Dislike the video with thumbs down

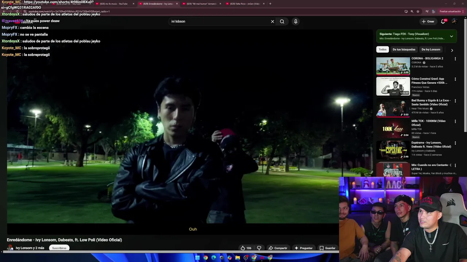tap(259, 248)
